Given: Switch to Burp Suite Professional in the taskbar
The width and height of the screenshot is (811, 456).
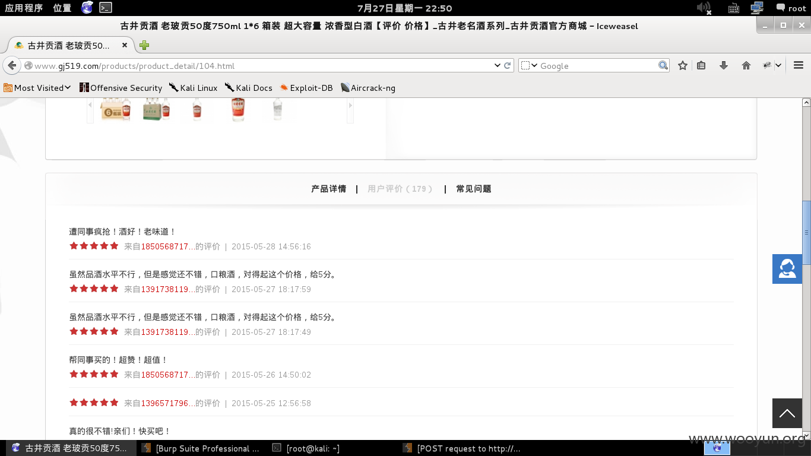Looking at the screenshot, I should (201, 448).
